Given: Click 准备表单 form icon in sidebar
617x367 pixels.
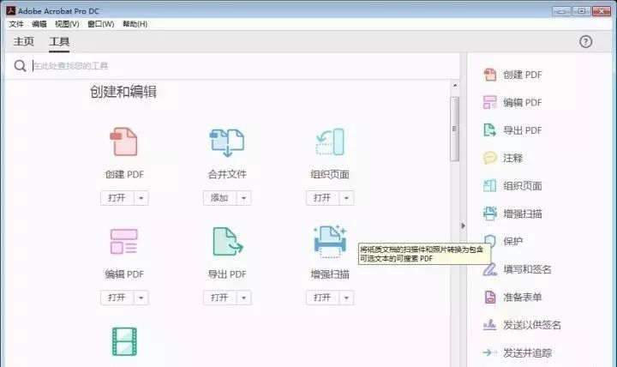Looking at the screenshot, I should click(490, 297).
